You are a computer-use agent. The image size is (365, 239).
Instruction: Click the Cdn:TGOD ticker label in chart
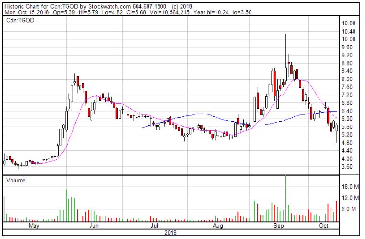coord(19,22)
